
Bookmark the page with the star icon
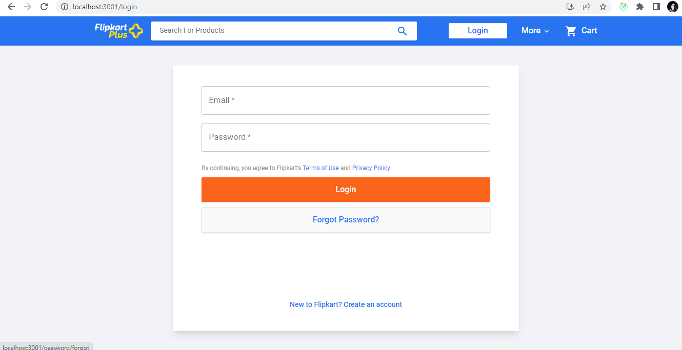pyautogui.click(x=603, y=7)
